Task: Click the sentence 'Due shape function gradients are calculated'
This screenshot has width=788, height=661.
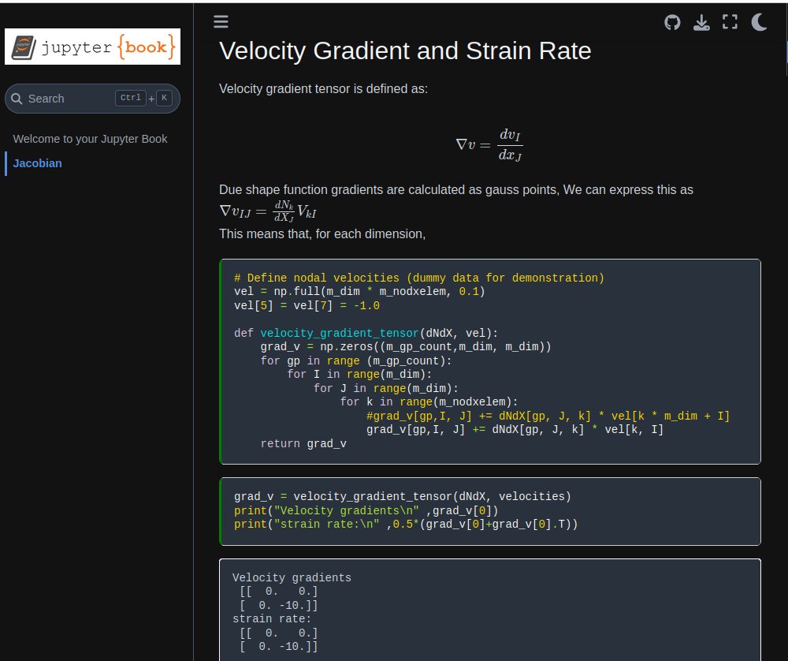Action: [455, 190]
